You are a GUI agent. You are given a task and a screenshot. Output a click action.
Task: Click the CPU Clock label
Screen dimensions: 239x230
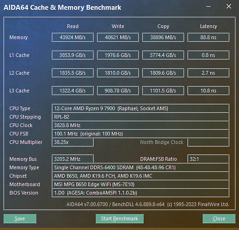[21, 125]
